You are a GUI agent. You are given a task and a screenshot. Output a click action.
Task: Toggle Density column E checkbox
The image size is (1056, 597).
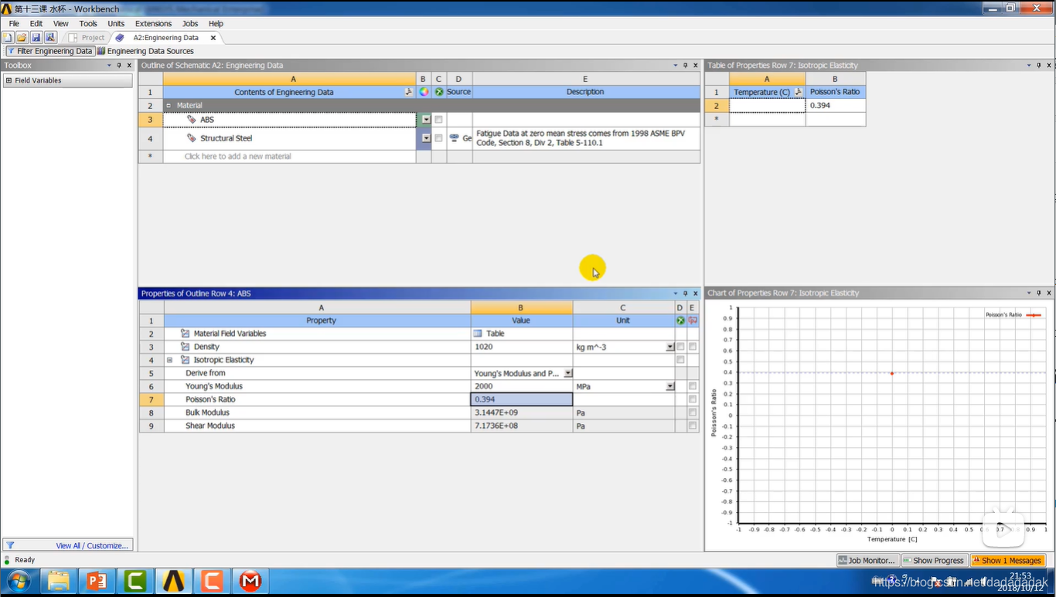(693, 347)
